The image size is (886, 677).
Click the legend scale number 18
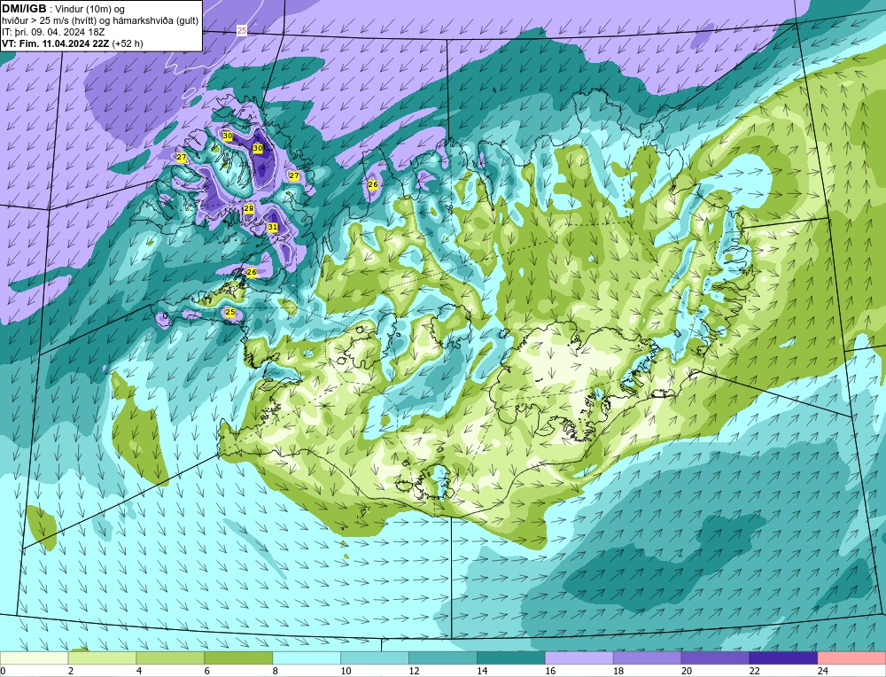618,671
